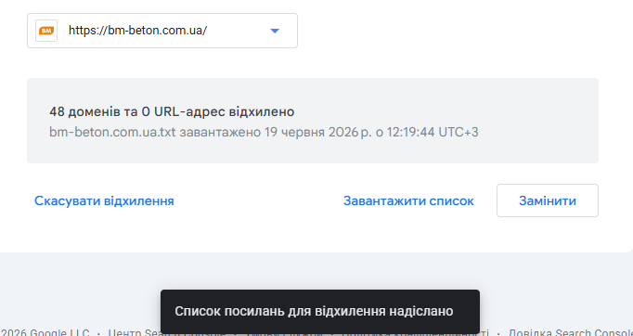Click the Замінити button
This screenshot has width=633, height=336.
(548, 200)
